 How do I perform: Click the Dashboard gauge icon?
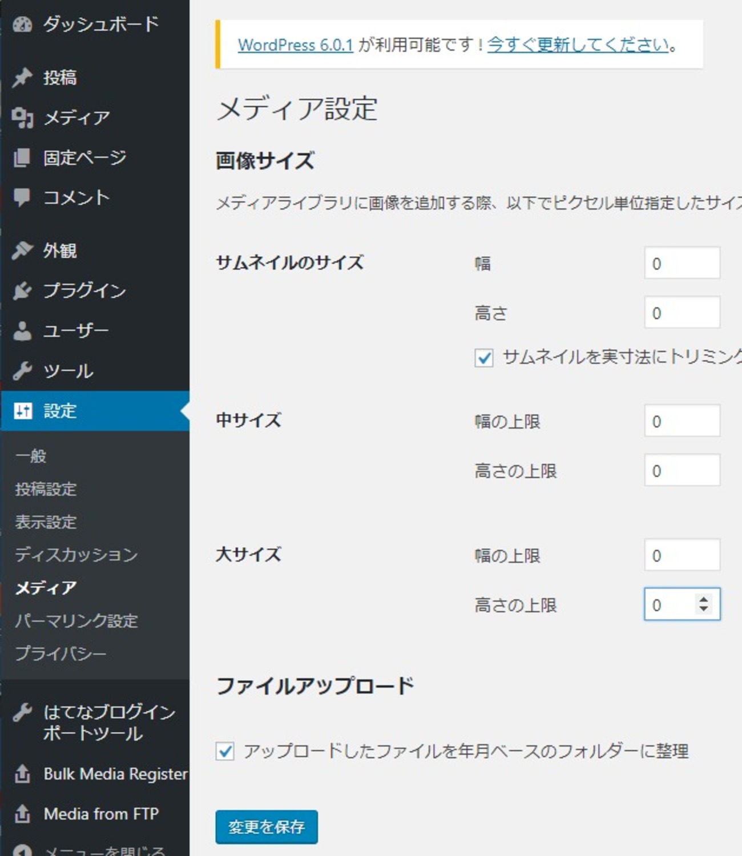tap(22, 25)
